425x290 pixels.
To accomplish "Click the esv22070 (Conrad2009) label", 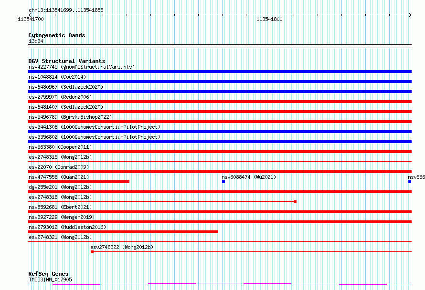I will click(x=59, y=167).
